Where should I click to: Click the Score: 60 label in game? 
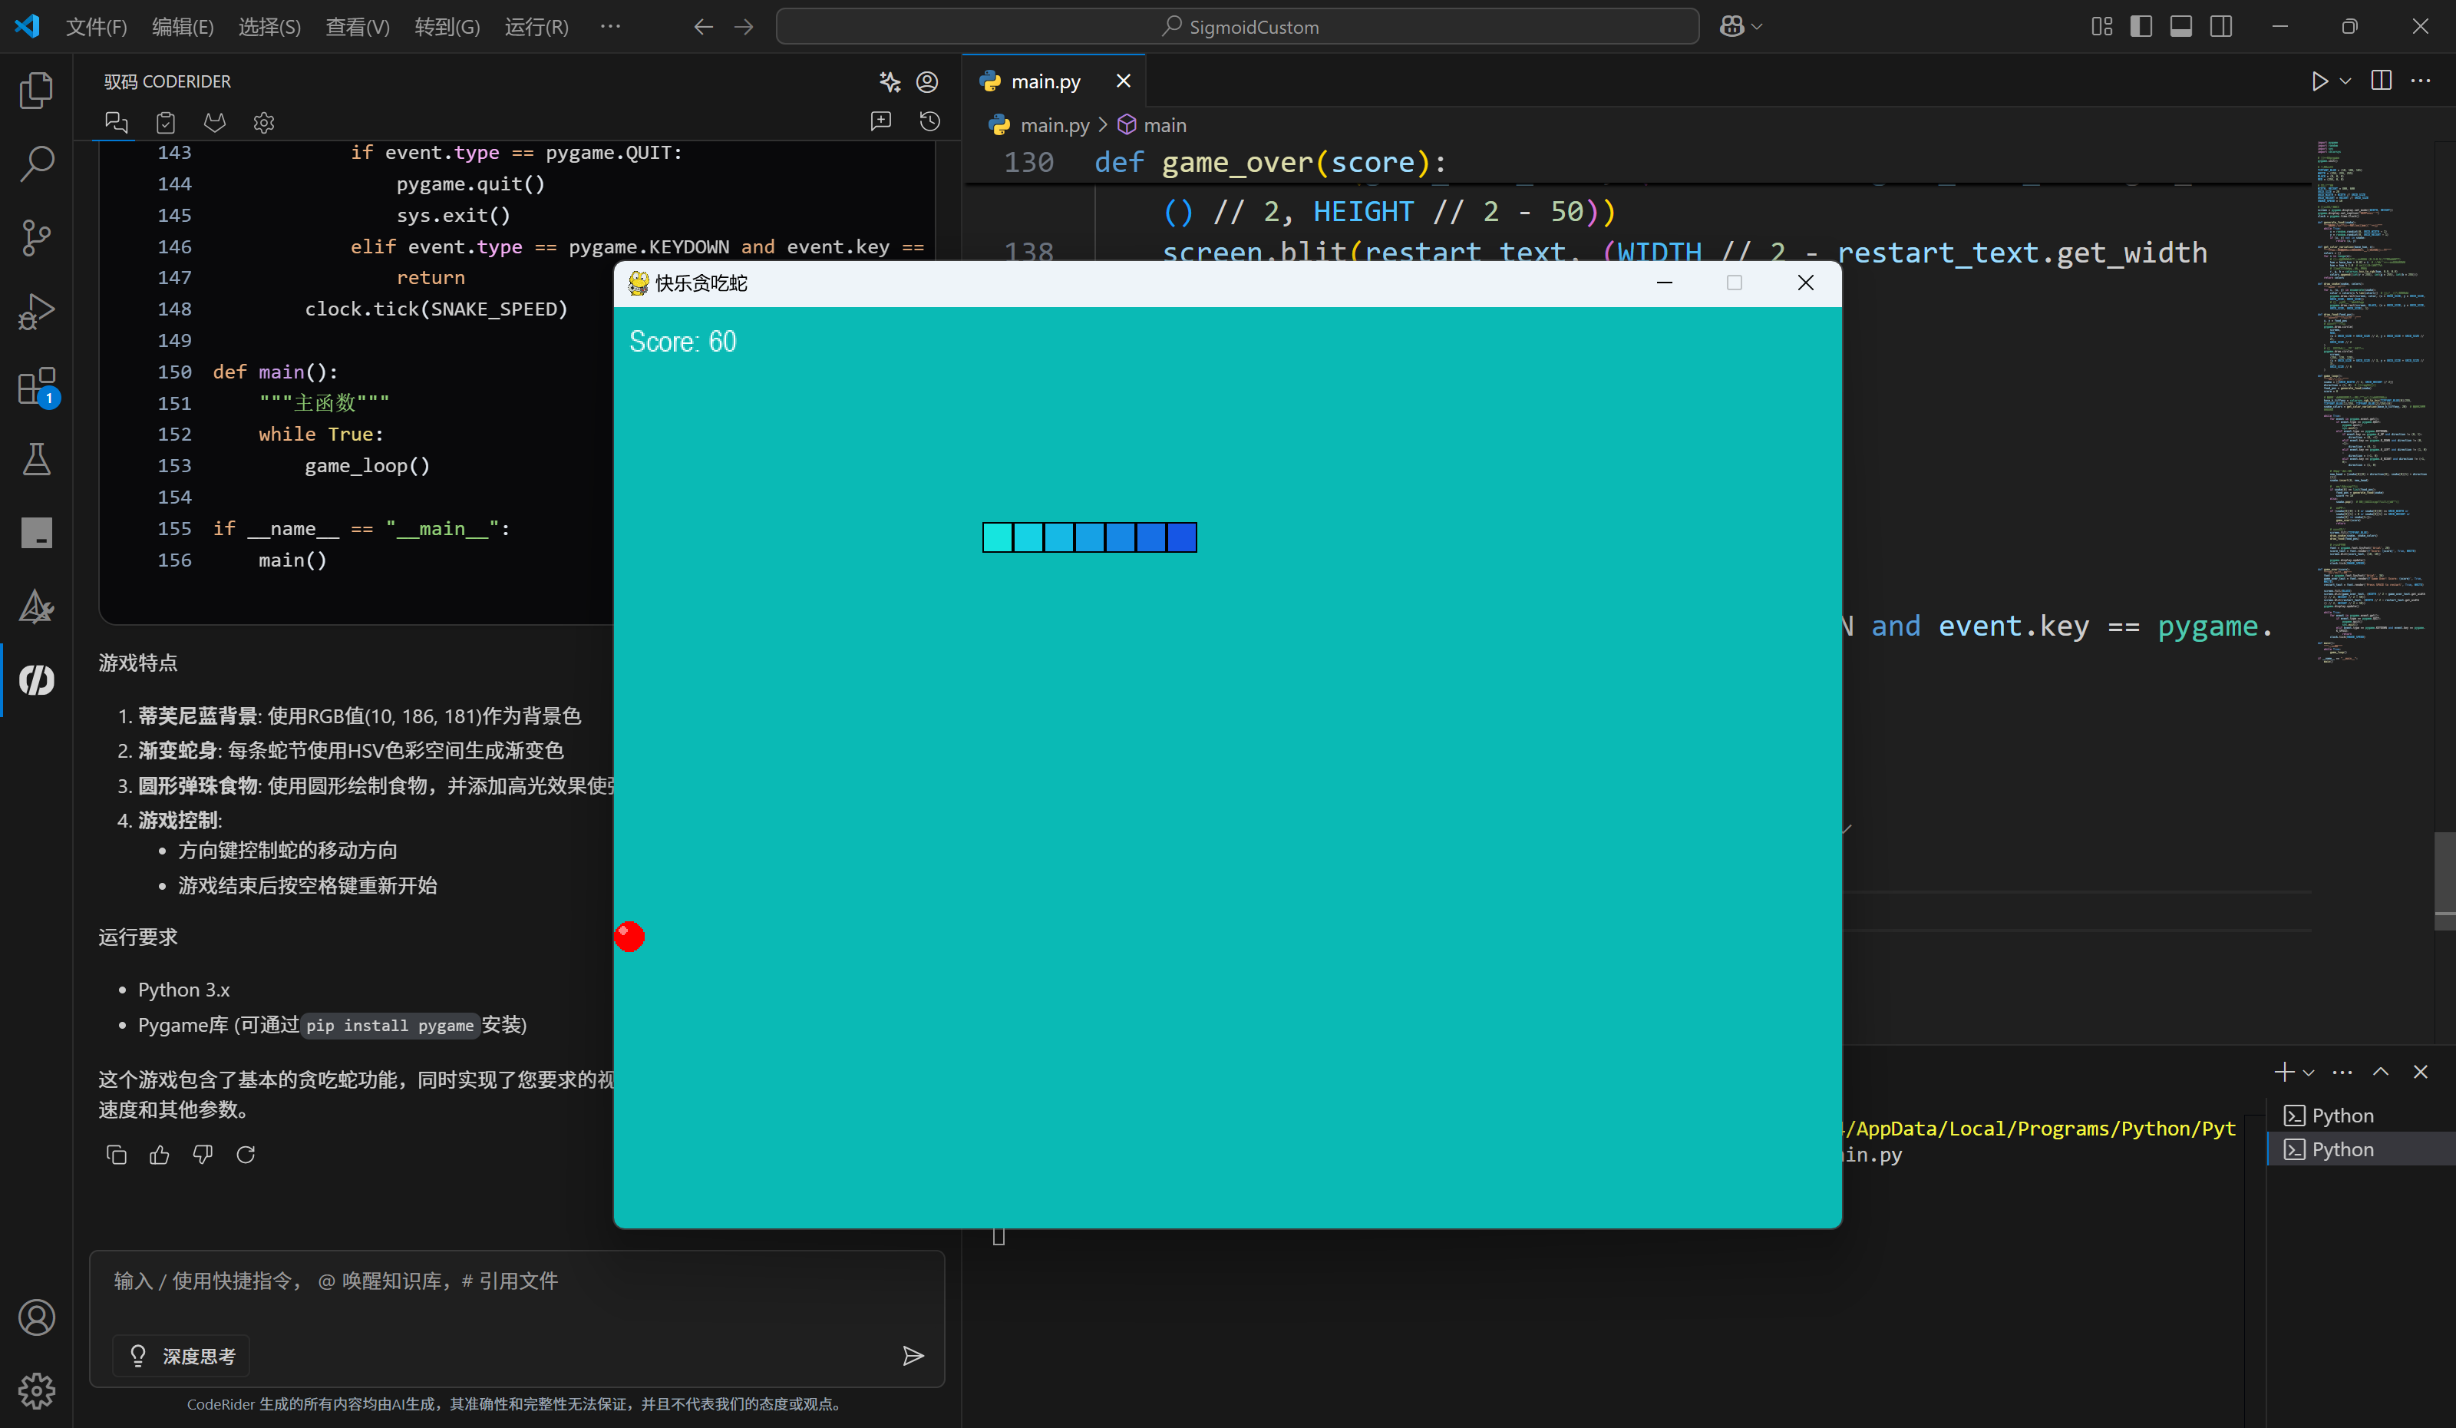(682, 342)
